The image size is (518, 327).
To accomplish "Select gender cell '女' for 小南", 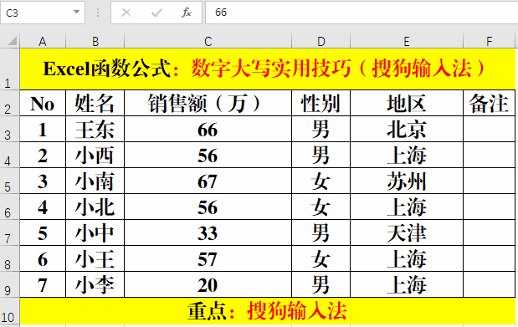I will 321,181.
